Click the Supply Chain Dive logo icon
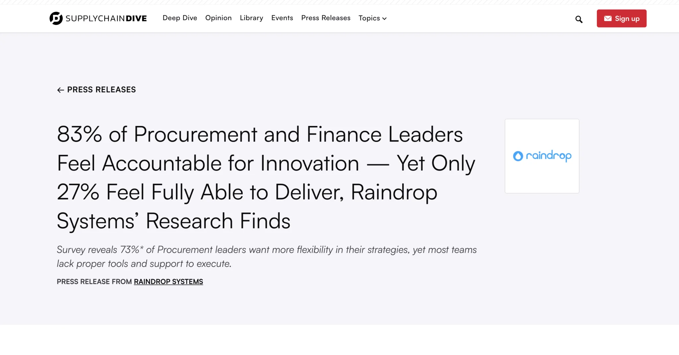This screenshot has width=679, height=355. pyautogui.click(x=56, y=18)
